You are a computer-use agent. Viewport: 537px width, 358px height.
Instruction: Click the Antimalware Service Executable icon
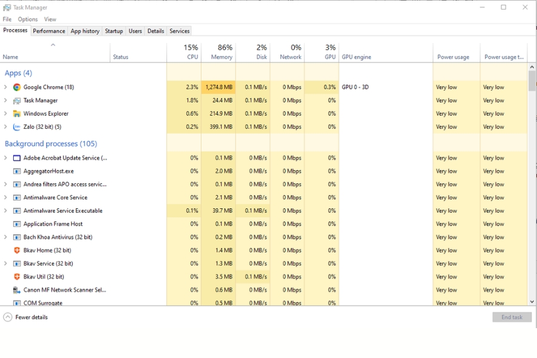pyautogui.click(x=17, y=211)
